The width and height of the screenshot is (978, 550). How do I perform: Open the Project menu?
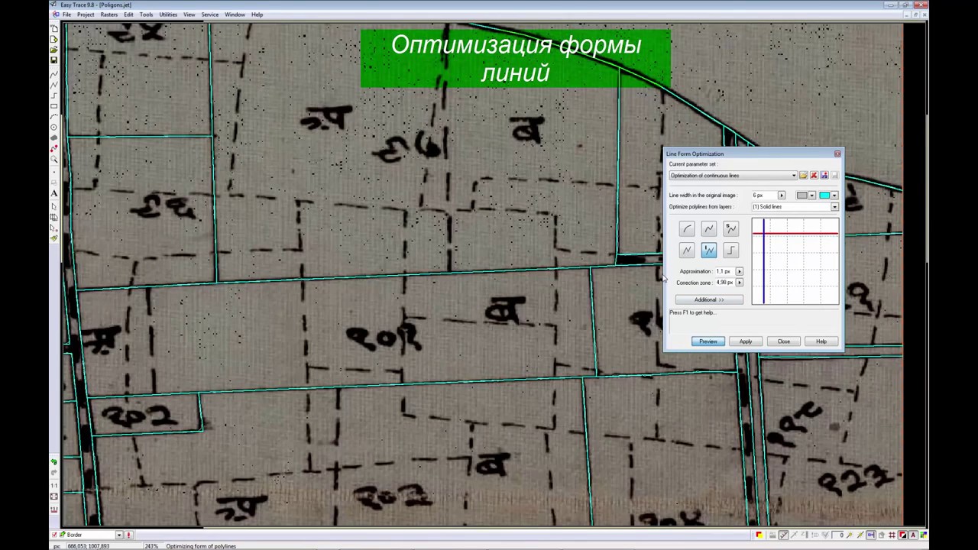point(86,15)
